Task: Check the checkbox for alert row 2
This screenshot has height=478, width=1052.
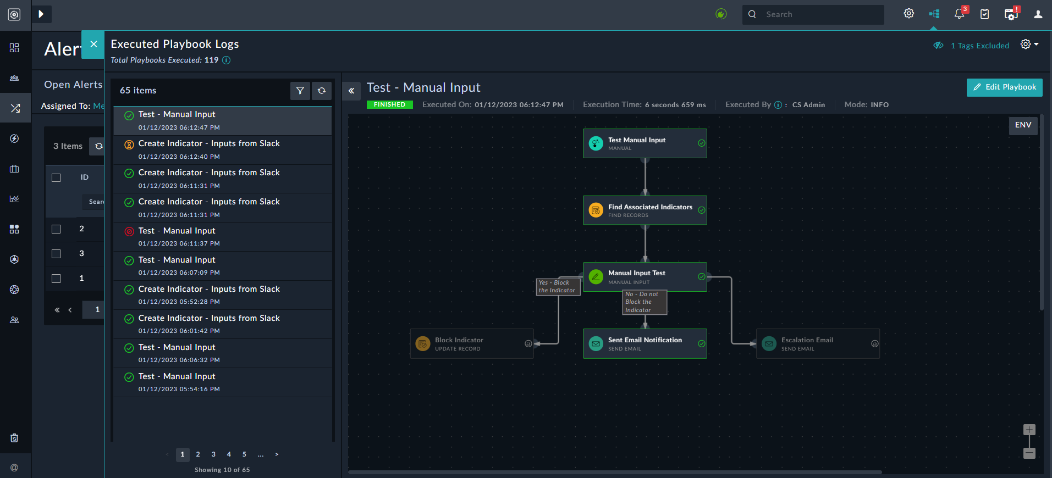Action: 56,229
